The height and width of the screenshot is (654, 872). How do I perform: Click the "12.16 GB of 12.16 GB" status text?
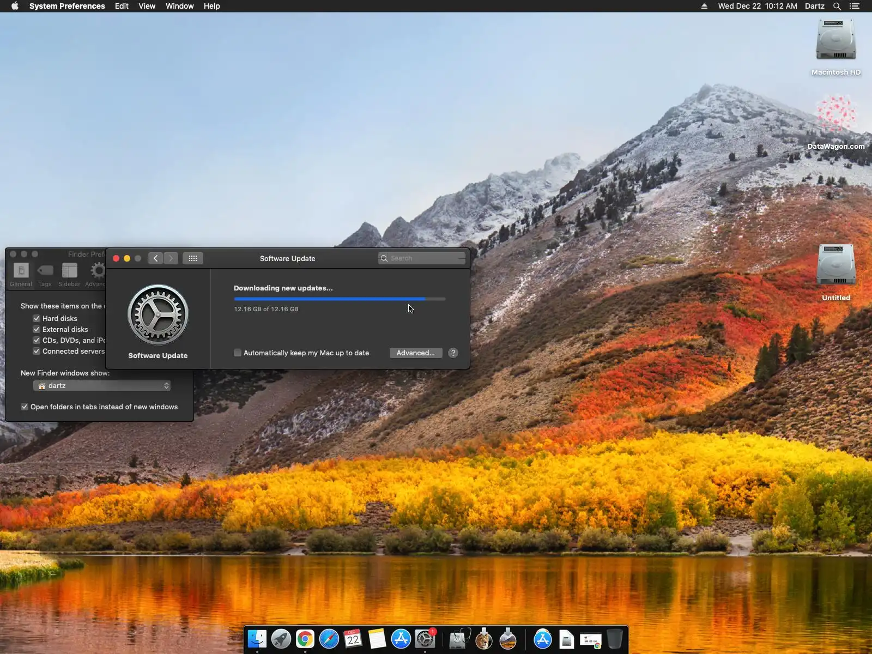(266, 309)
